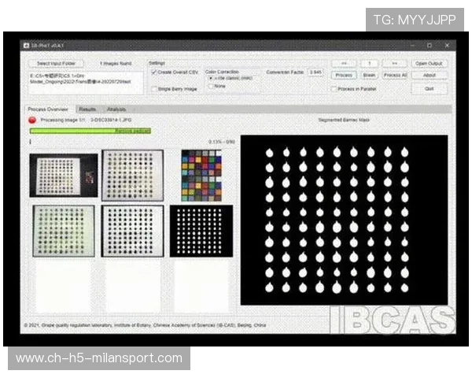The height and width of the screenshot is (378, 472).
Task: Select the x-rite classic color correction option
Action: click(211, 79)
